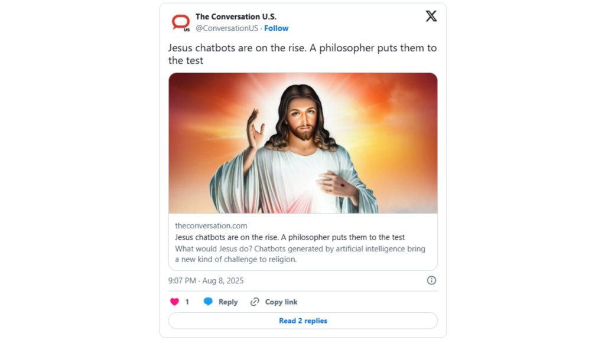This screenshot has height=340, width=605.
Task: Open The Conversation U.S. profile name
Action: pyautogui.click(x=236, y=17)
